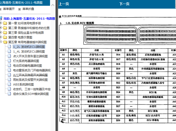176x131 pixels.
Task: Open the ABS系统端视图 page
Action: click(x=24, y=84)
